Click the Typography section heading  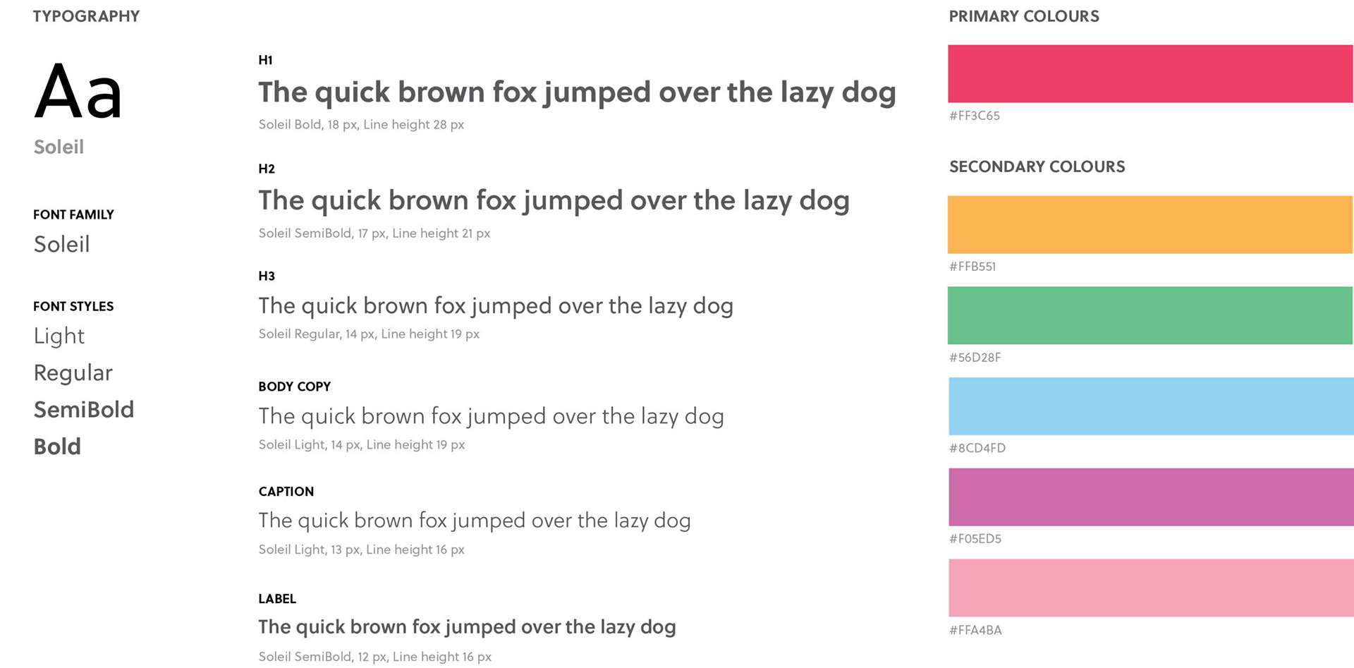click(87, 16)
